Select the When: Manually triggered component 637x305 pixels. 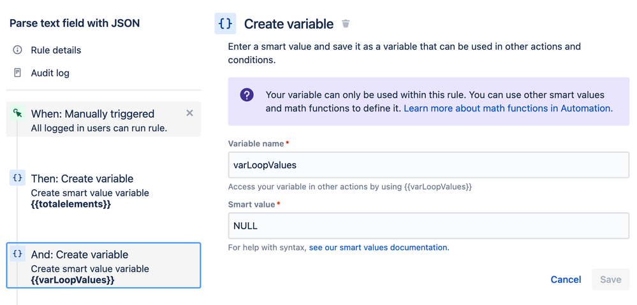103,119
